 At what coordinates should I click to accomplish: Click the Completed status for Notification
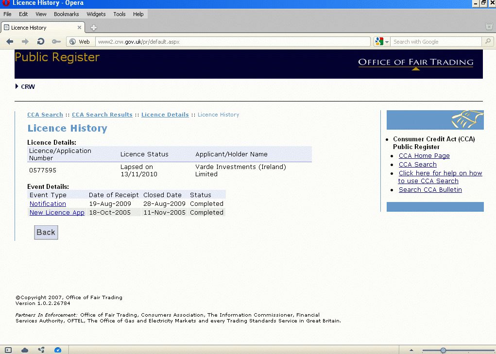coord(206,204)
